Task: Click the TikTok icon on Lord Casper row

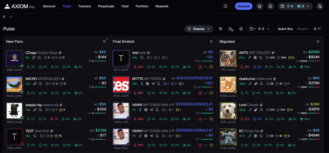Action: [x=255, y=110]
